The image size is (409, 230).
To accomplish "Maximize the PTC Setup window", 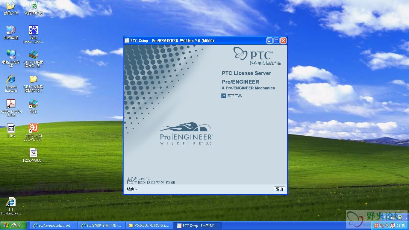I will pos(276,40).
